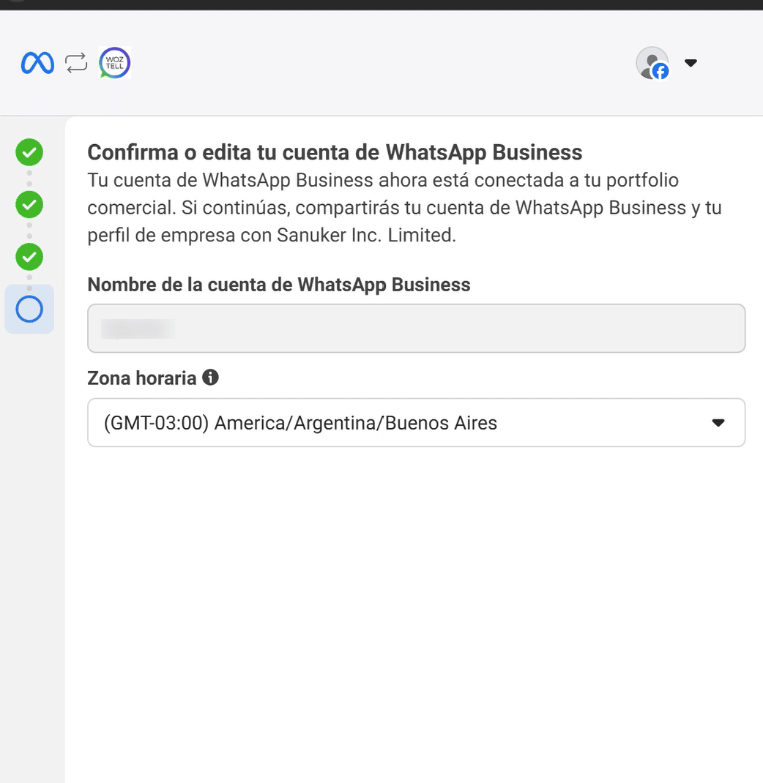Click the Facebook profile avatar
The height and width of the screenshot is (783, 763).
[652, 63]
